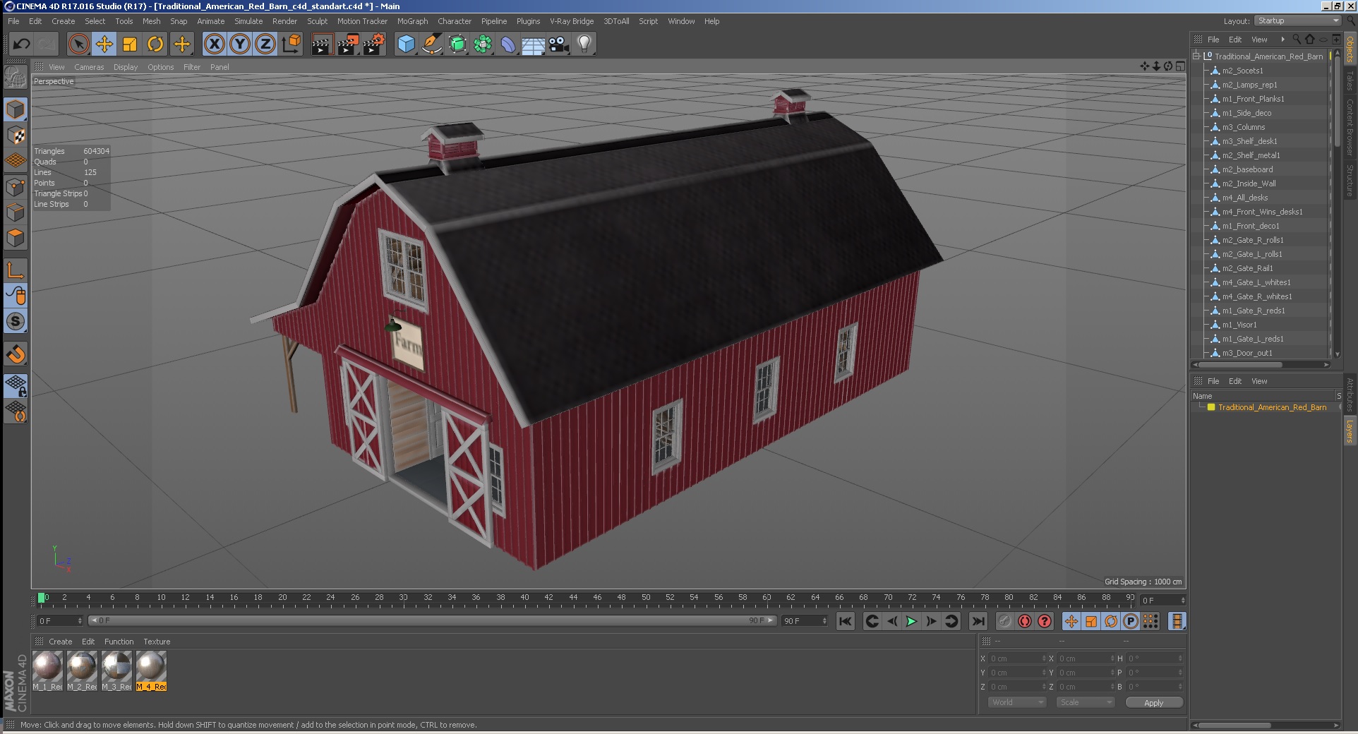Toggle Z axis lock
This screenshot has width=1358, height=734.
[265, 44]
